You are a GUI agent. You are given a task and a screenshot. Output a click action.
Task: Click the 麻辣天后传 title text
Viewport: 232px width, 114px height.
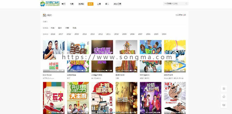[120, 75]
